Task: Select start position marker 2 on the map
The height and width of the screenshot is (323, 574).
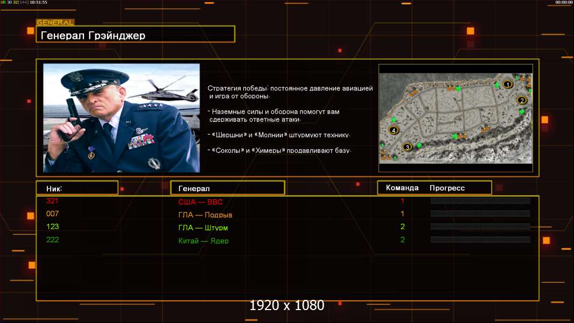Action: (x=521, y=100)
